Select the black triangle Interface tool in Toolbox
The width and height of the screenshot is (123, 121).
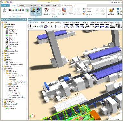[x=51, y=26]
